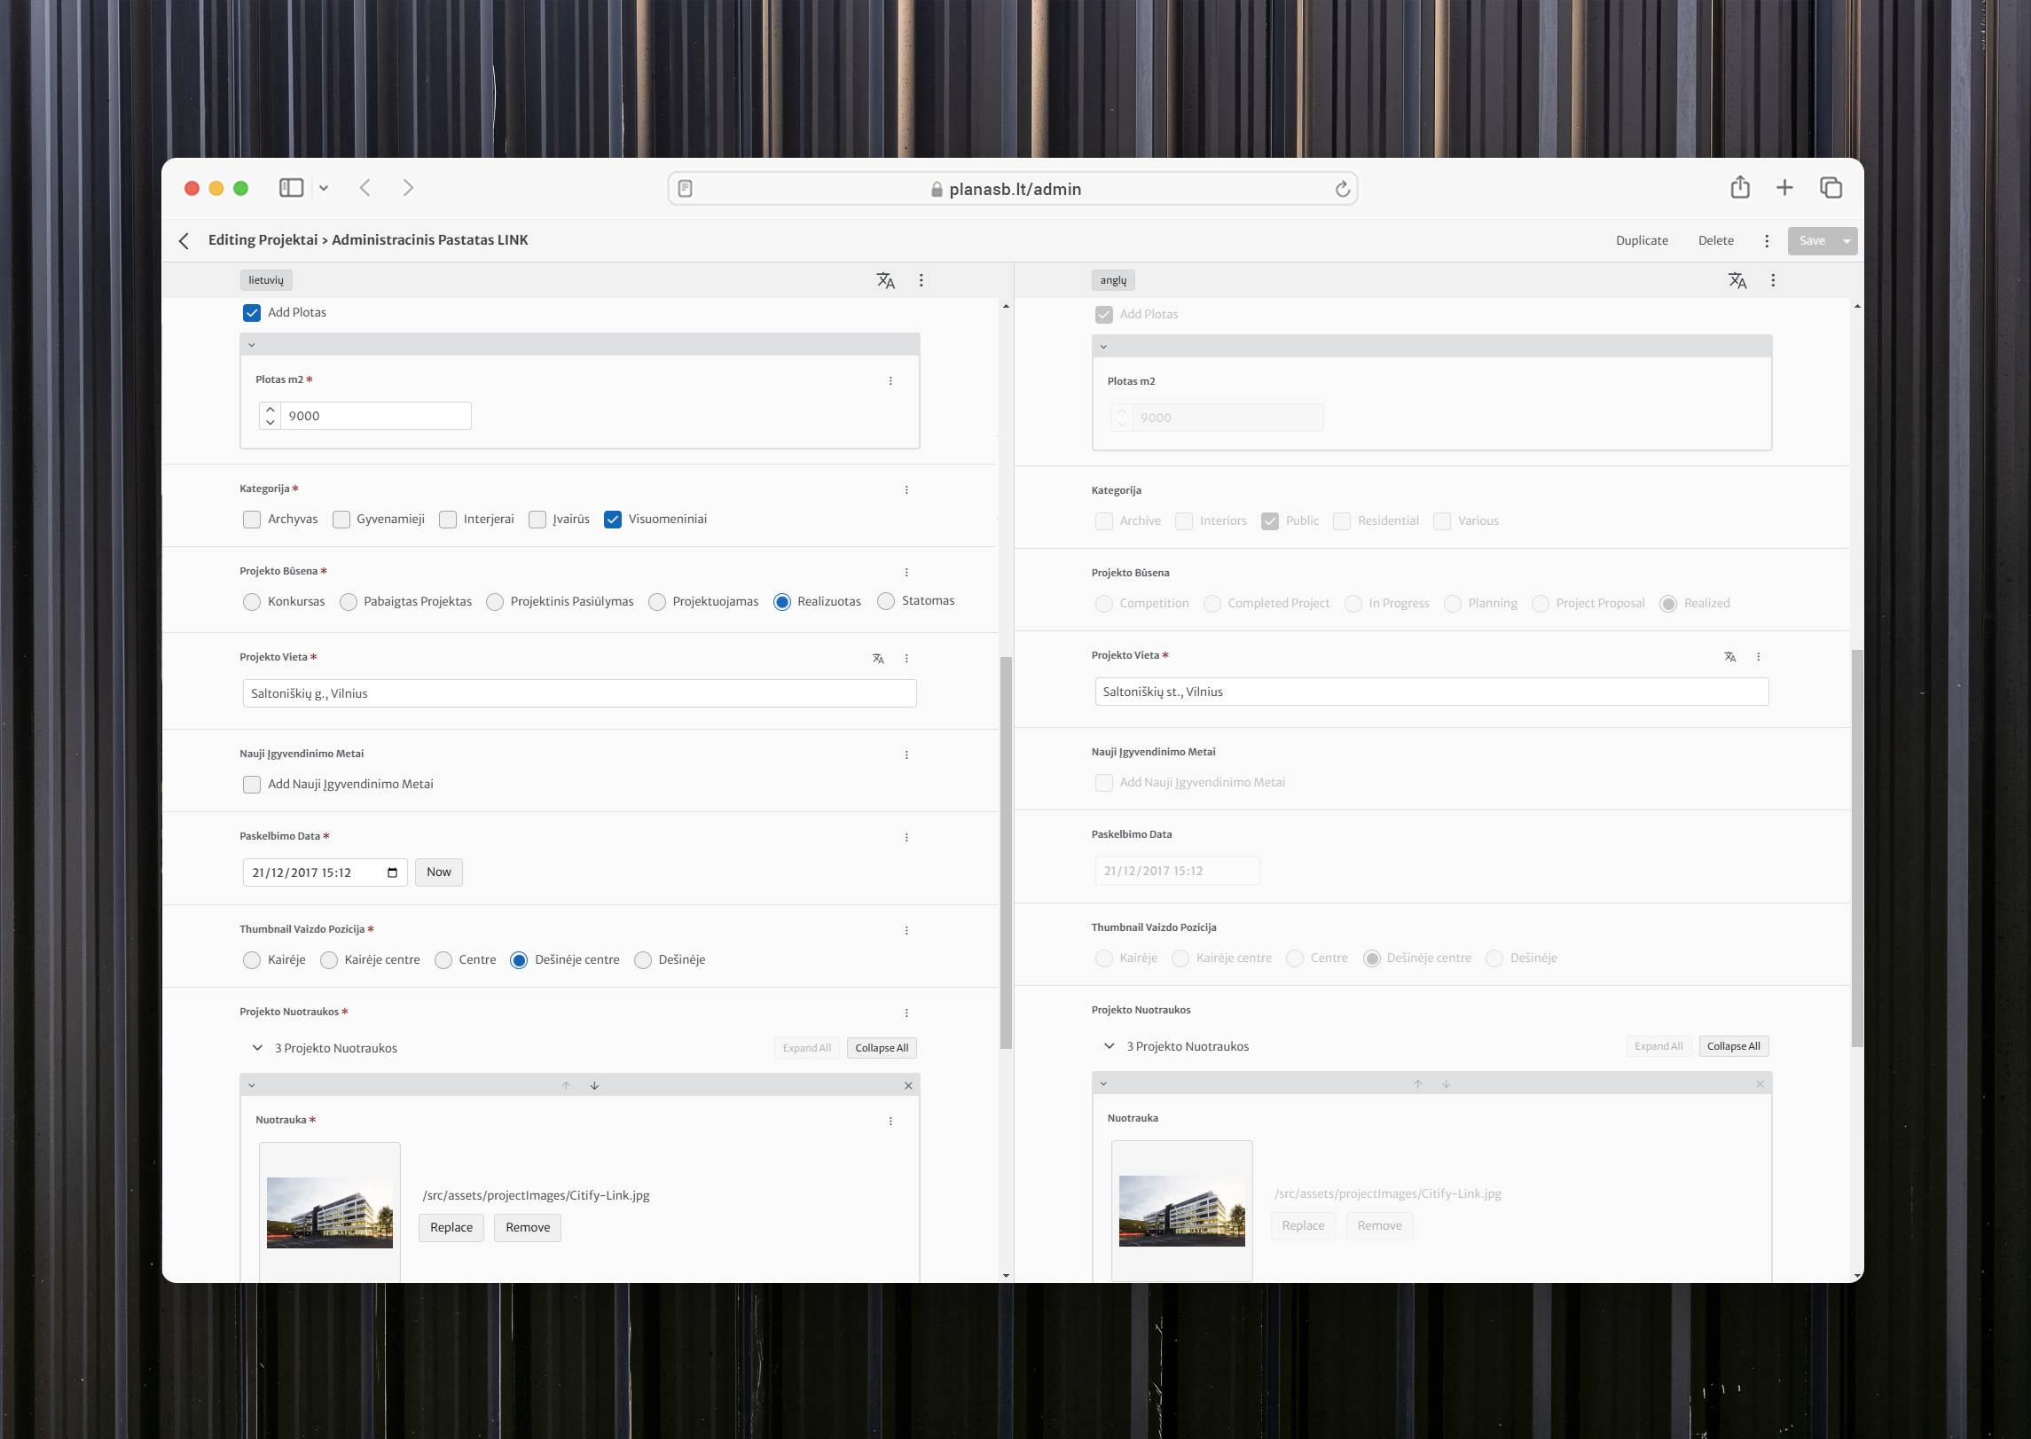Open the share icon in the browser toolbar

click(1740, 187)
